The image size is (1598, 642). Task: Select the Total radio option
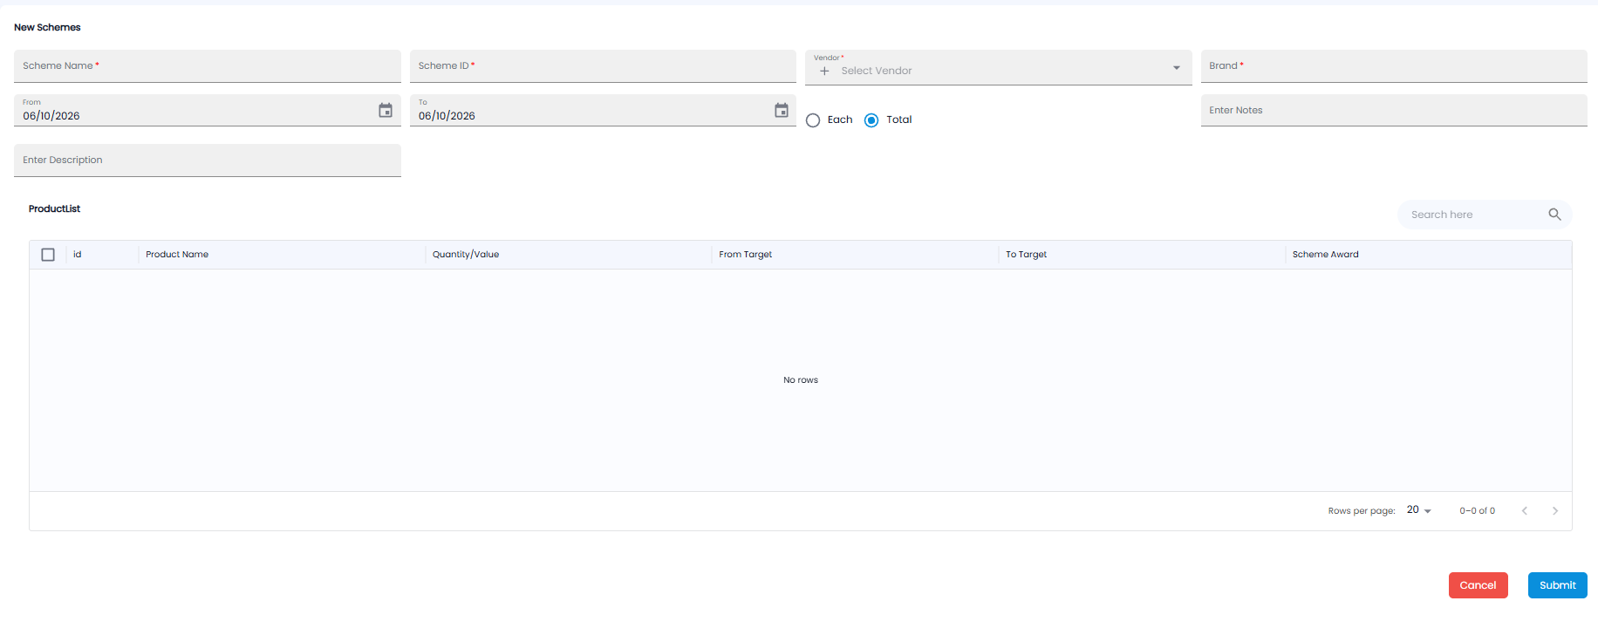click(871, 120)
